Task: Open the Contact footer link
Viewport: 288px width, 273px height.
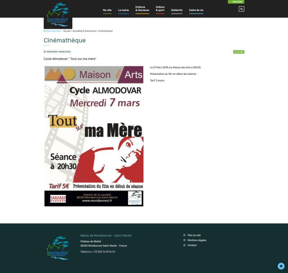Action: tap(192, 245)
